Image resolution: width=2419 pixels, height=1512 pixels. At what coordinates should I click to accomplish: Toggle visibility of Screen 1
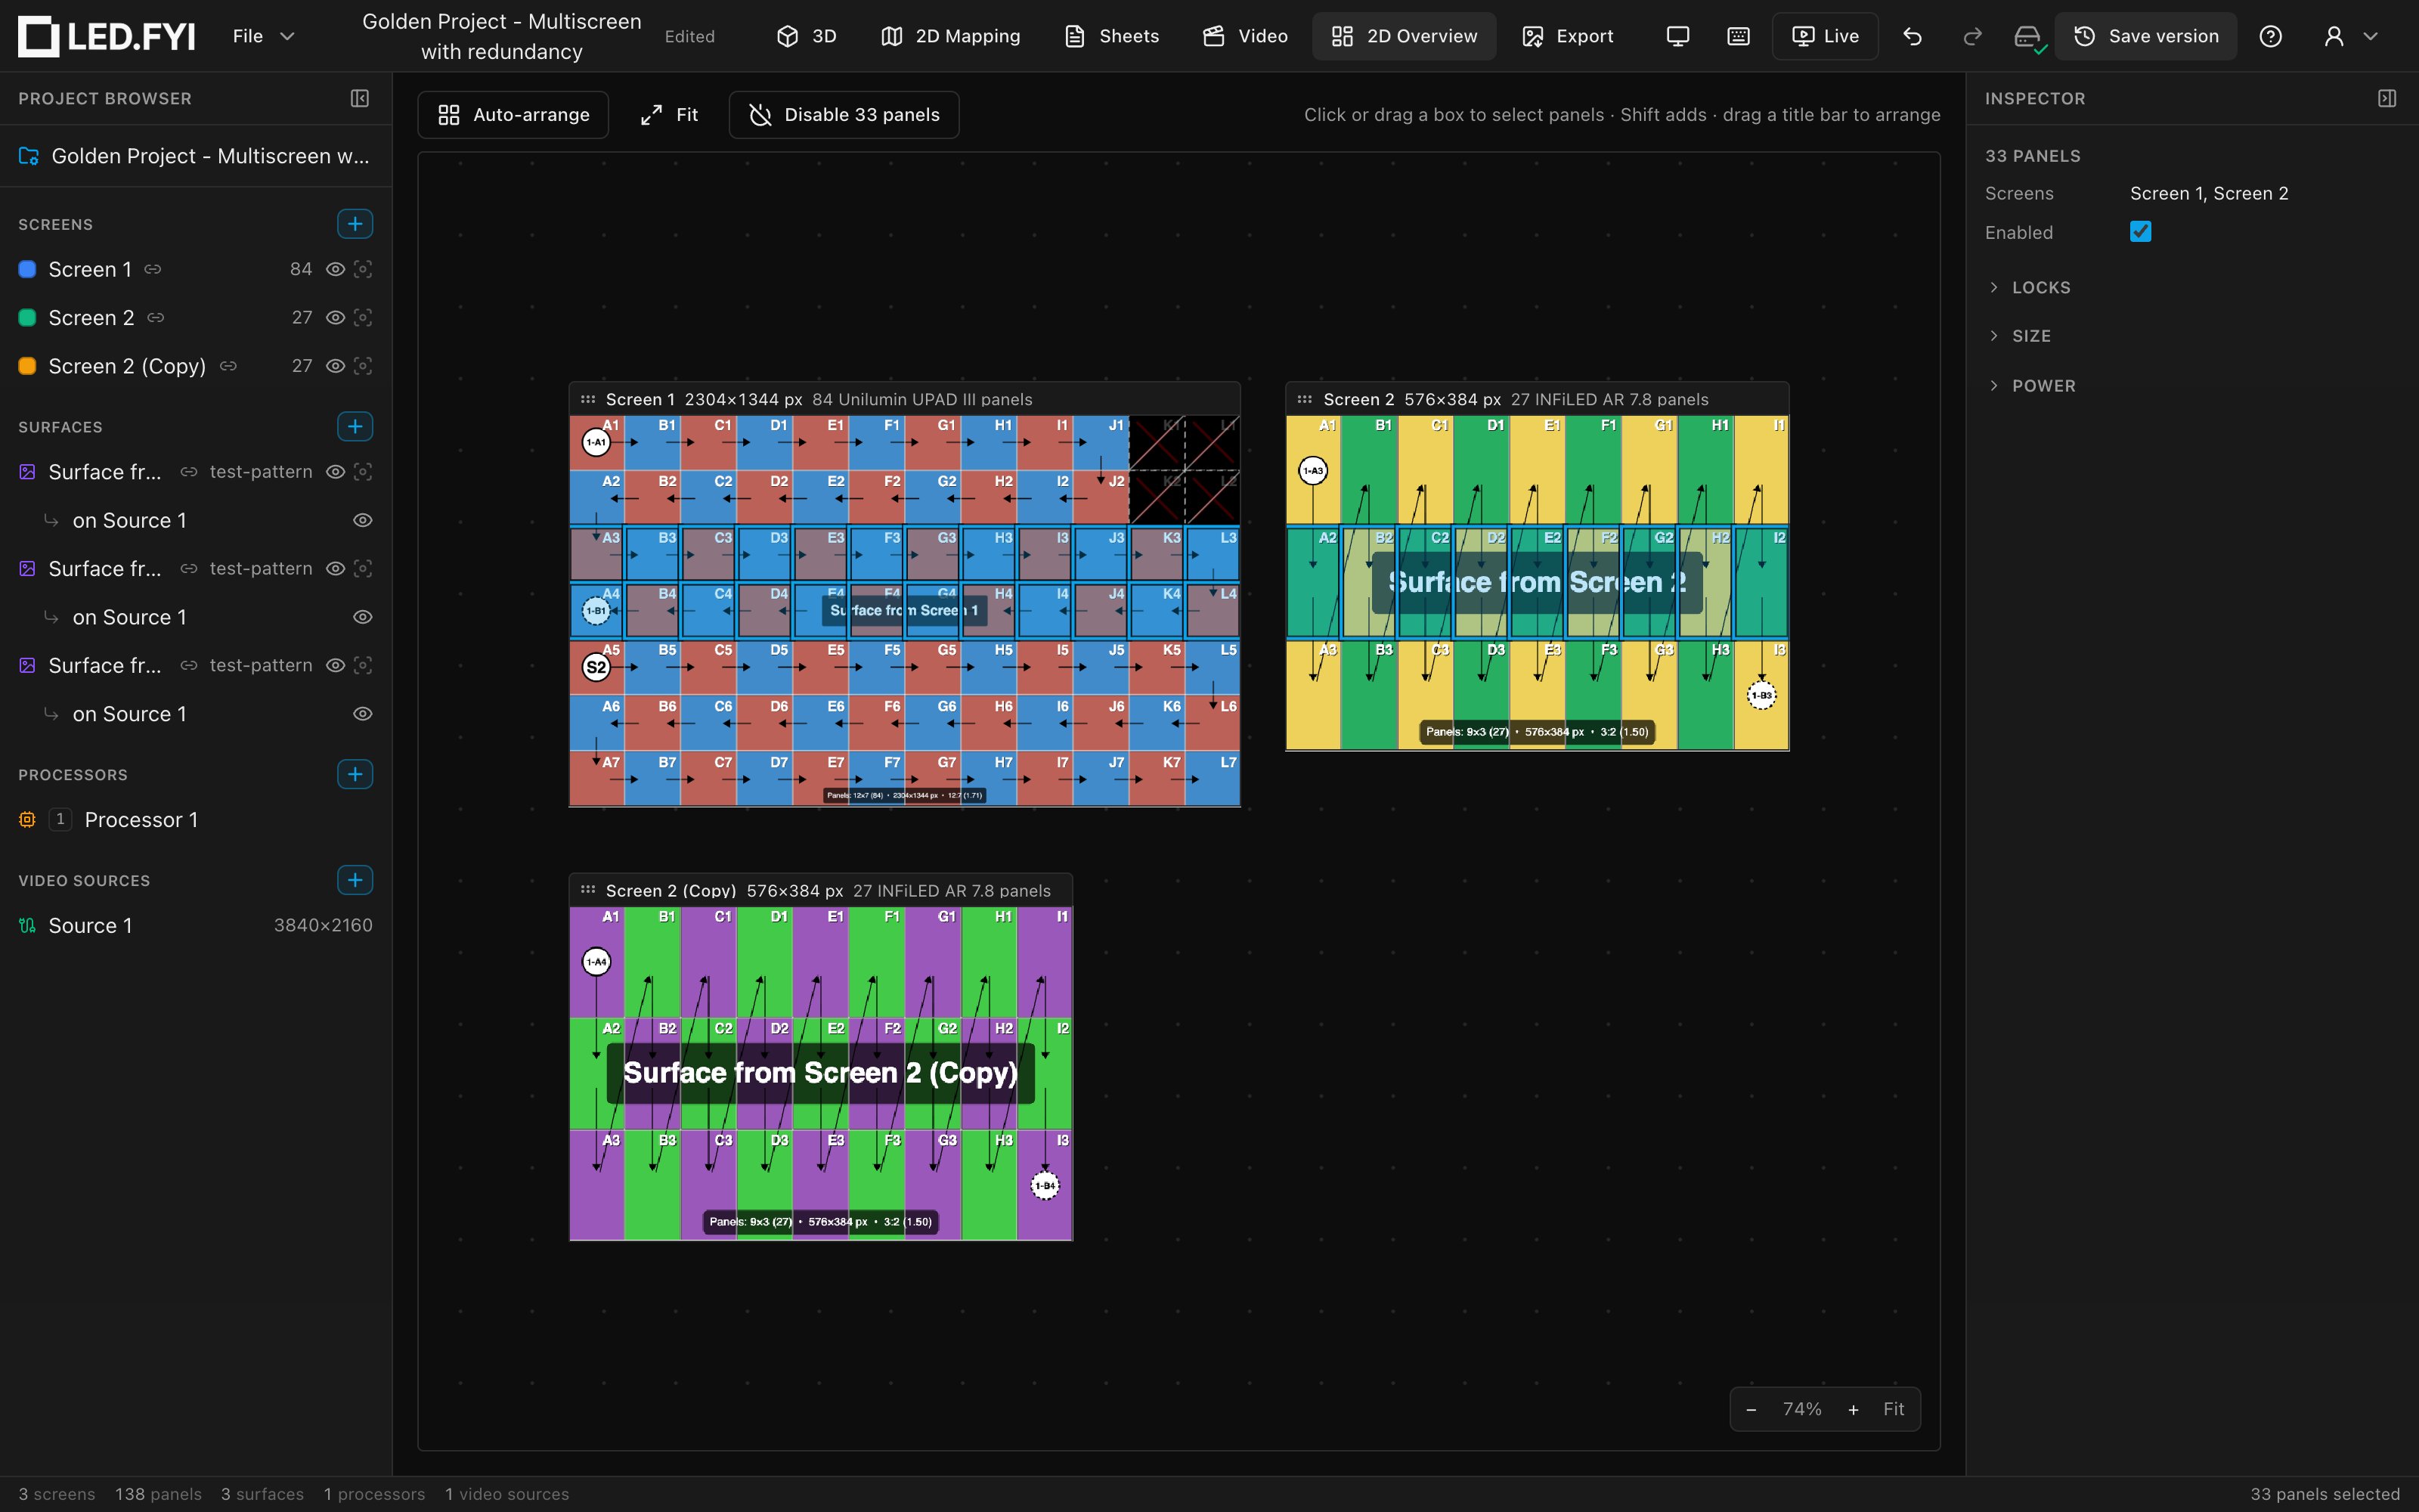coord(336,269)
